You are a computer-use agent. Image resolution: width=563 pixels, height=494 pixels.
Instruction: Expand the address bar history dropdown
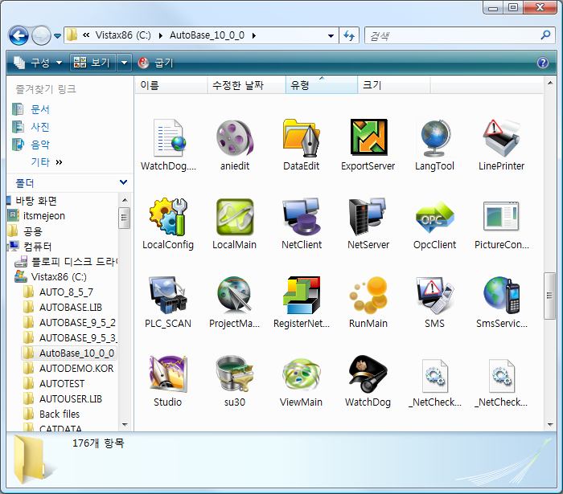(331, 35)
